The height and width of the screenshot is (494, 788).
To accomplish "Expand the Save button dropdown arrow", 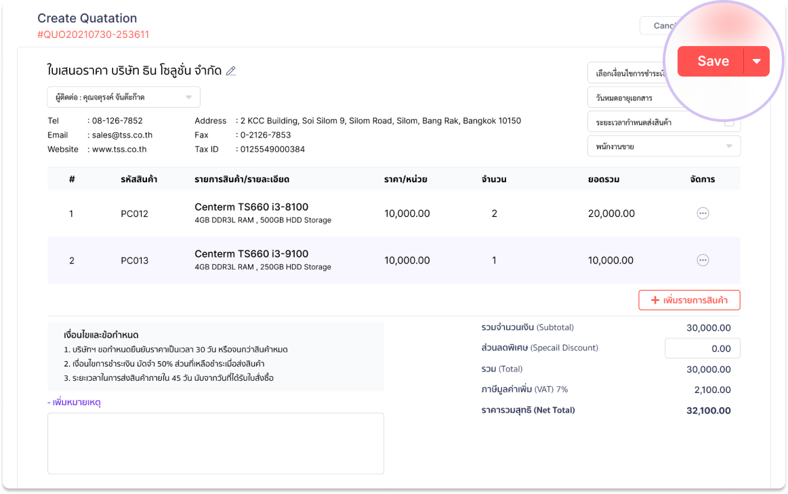I will point(757,61).
